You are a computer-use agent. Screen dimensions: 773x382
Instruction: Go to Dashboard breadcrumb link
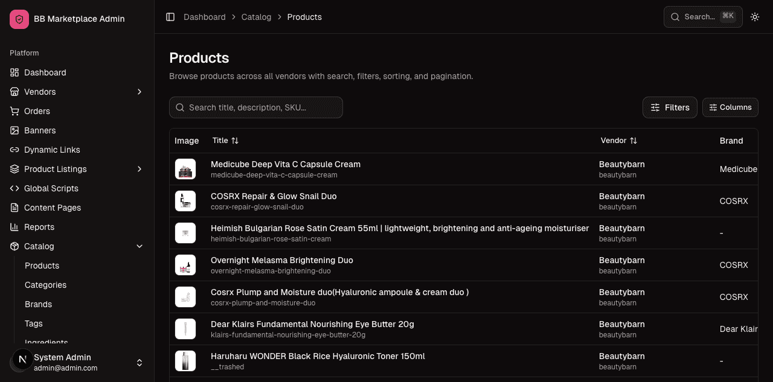(205, 17)
